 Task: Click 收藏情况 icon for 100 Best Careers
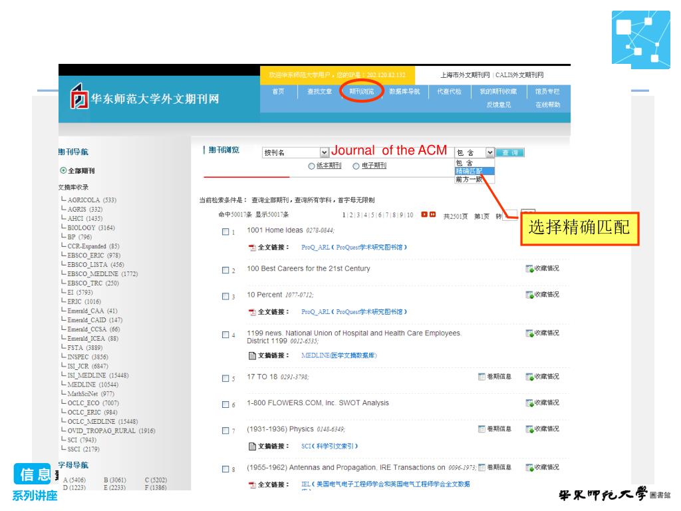click(529, 269)
